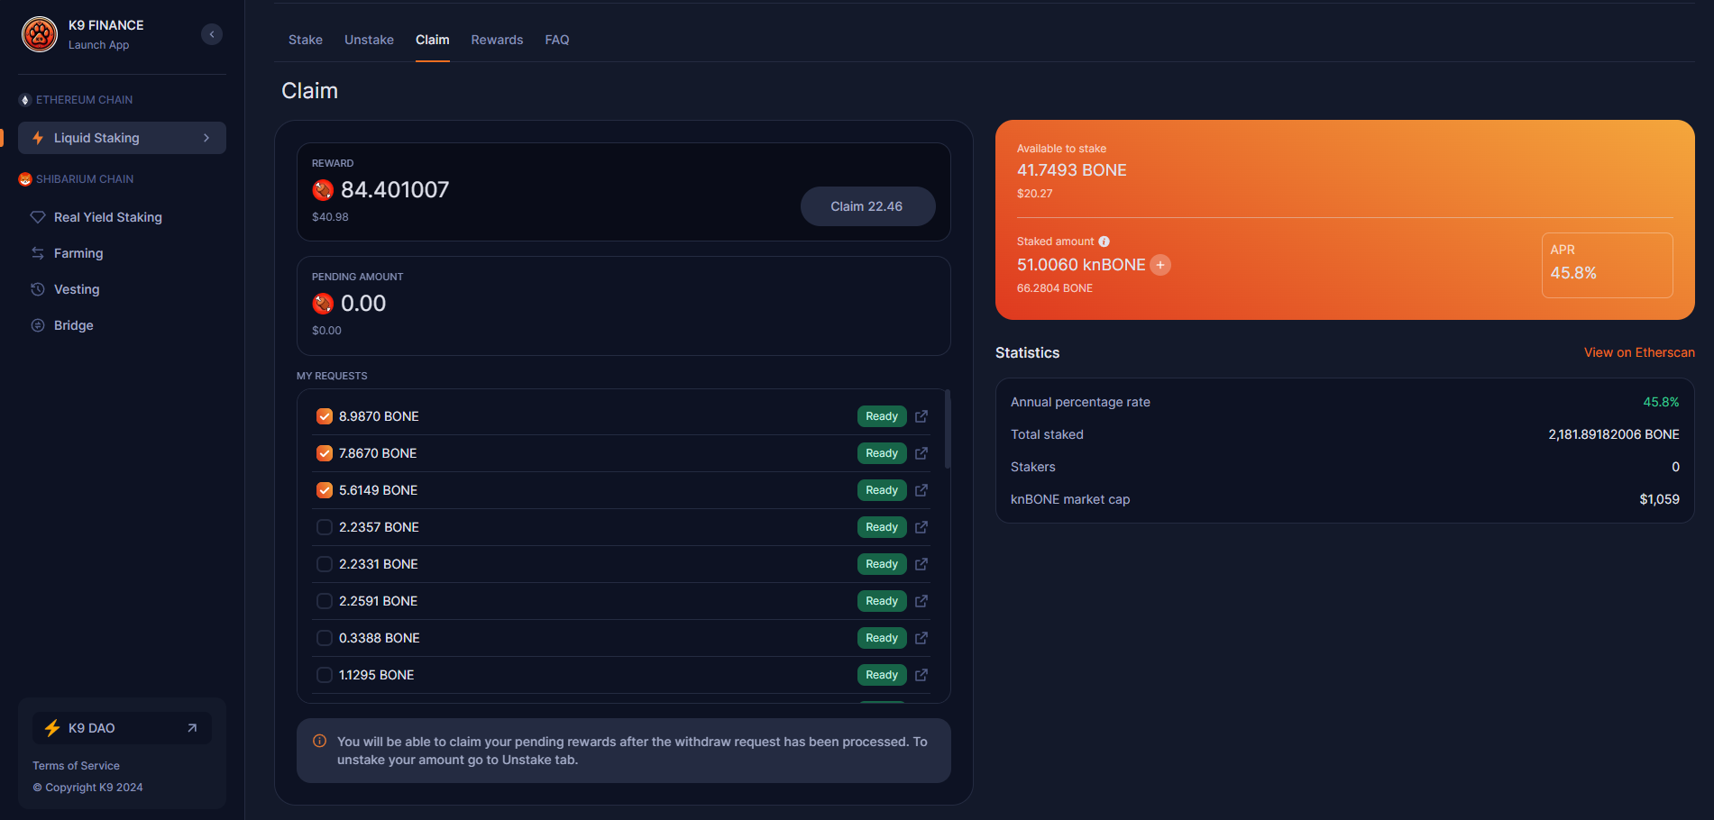Open Real Yield Staking page
The width and height of the screenshot is (1714, 820).
[107, 217]
